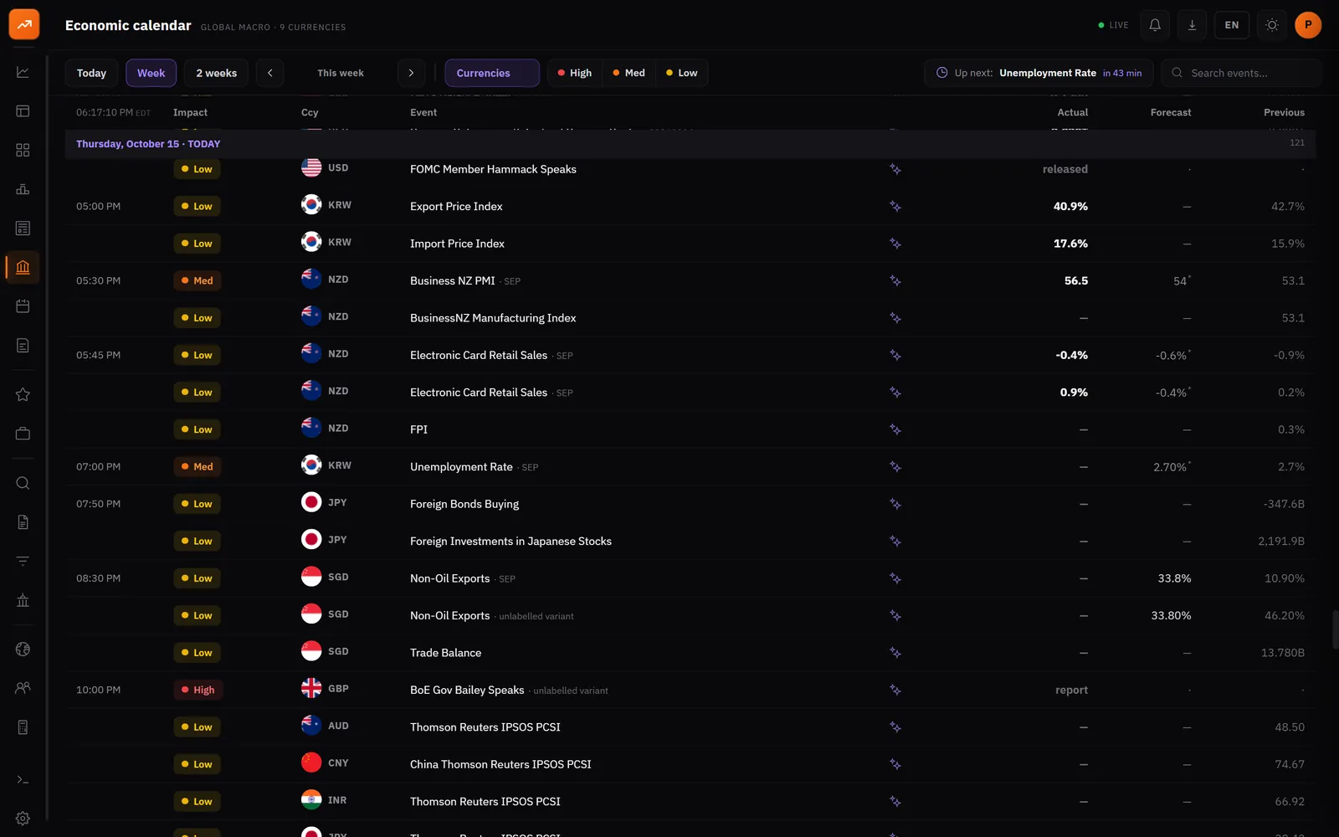Toggle the High impact filter
1339x837 pixels.
575,73
